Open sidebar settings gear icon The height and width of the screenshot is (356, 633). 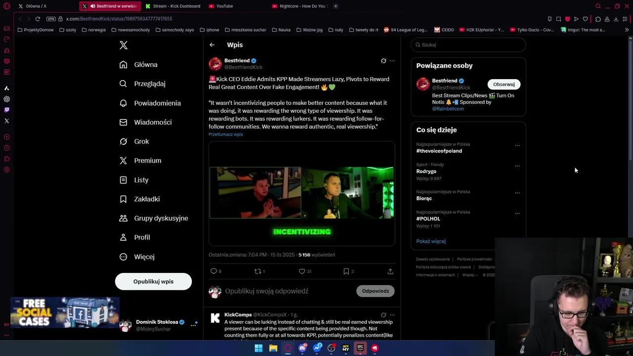(6, 170)
